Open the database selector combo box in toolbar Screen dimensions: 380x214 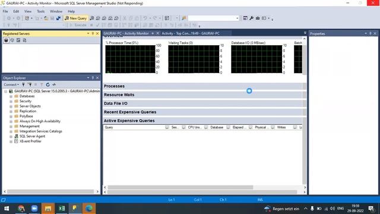tap(213, 18)
